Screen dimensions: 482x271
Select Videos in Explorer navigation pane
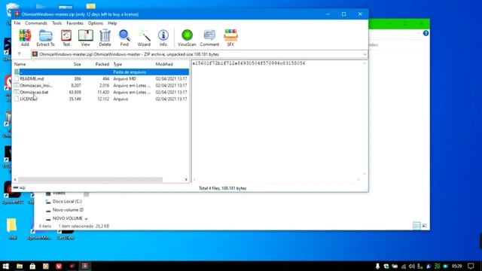click(59, 193)
